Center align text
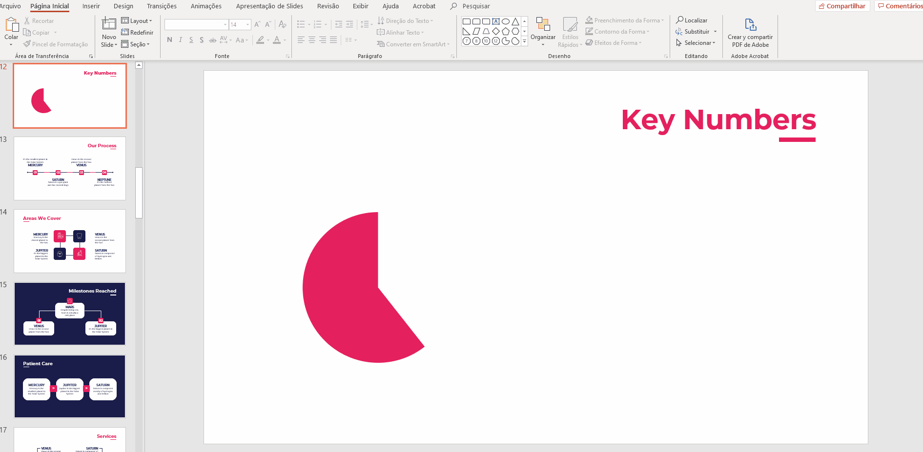Screen dimensions: 923x452 [312, 40]
